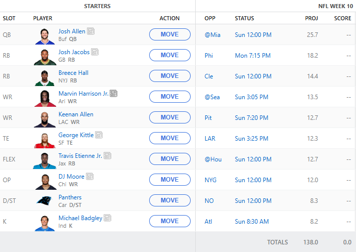This screenshot has width=356, height=252.
Task: Move Keenan Allen from his WR slot
Action: (169, 117)
